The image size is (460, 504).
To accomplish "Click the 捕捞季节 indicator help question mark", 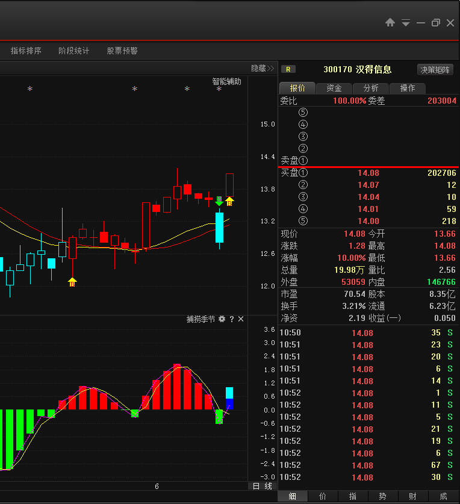I will (232, 319).
